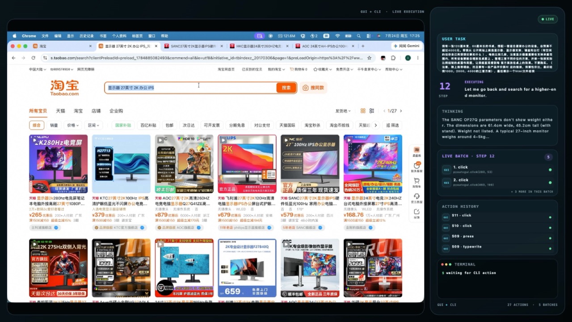
Task: Toggle the 淘宝秒杀 filter chip
Action: pos(312,125)
